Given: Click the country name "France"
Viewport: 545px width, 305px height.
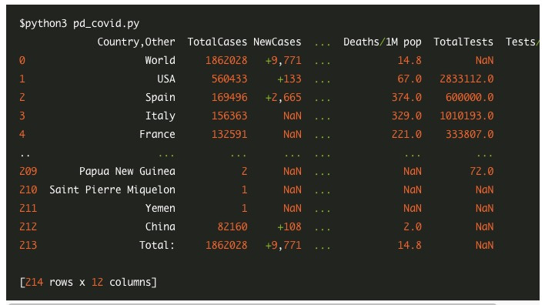Looking at the screenshot, I should point(157,134).
